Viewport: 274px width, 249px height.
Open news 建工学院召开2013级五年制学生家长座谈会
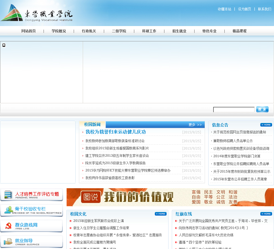click(x=117, y=156)
